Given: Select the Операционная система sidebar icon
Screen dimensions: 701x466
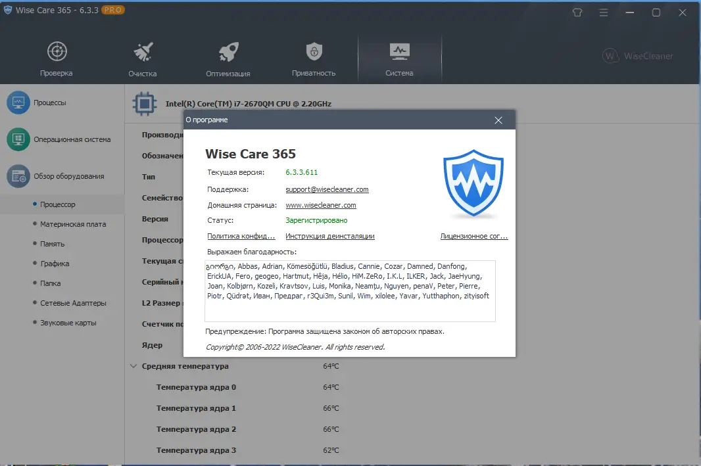Looking at the screenshot, I should [x=19, y=139].
